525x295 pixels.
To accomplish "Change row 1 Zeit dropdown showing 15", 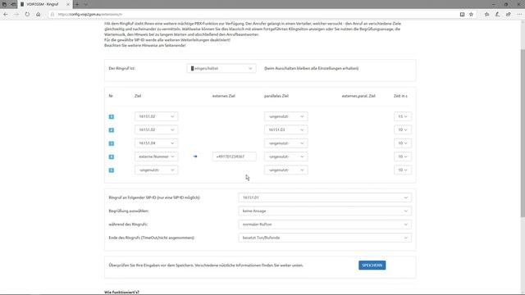I will tap(403, 116).
